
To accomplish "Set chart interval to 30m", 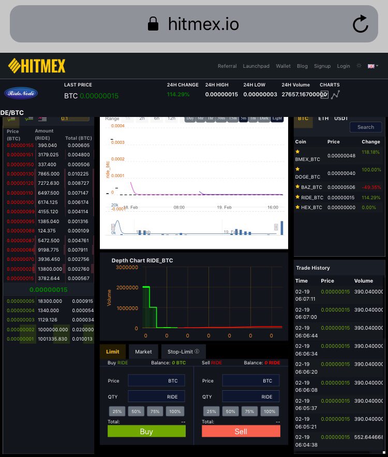I will [221, 119].
